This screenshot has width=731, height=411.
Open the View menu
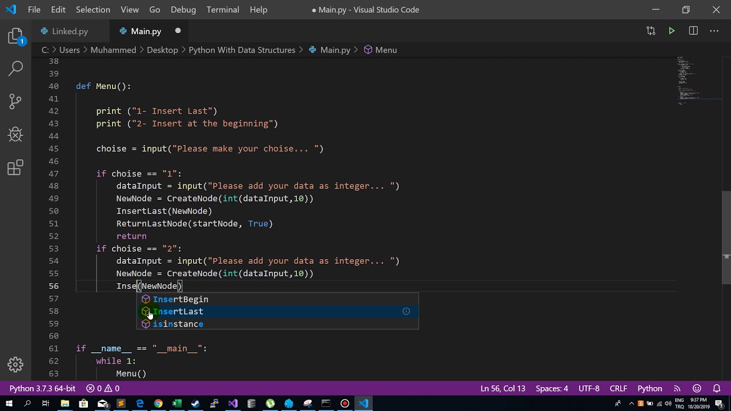(130, 10)
